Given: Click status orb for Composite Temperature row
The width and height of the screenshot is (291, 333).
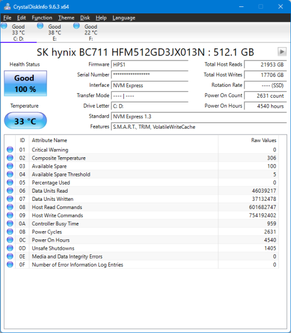Looking at the screenshot, I should pos(10,158).
